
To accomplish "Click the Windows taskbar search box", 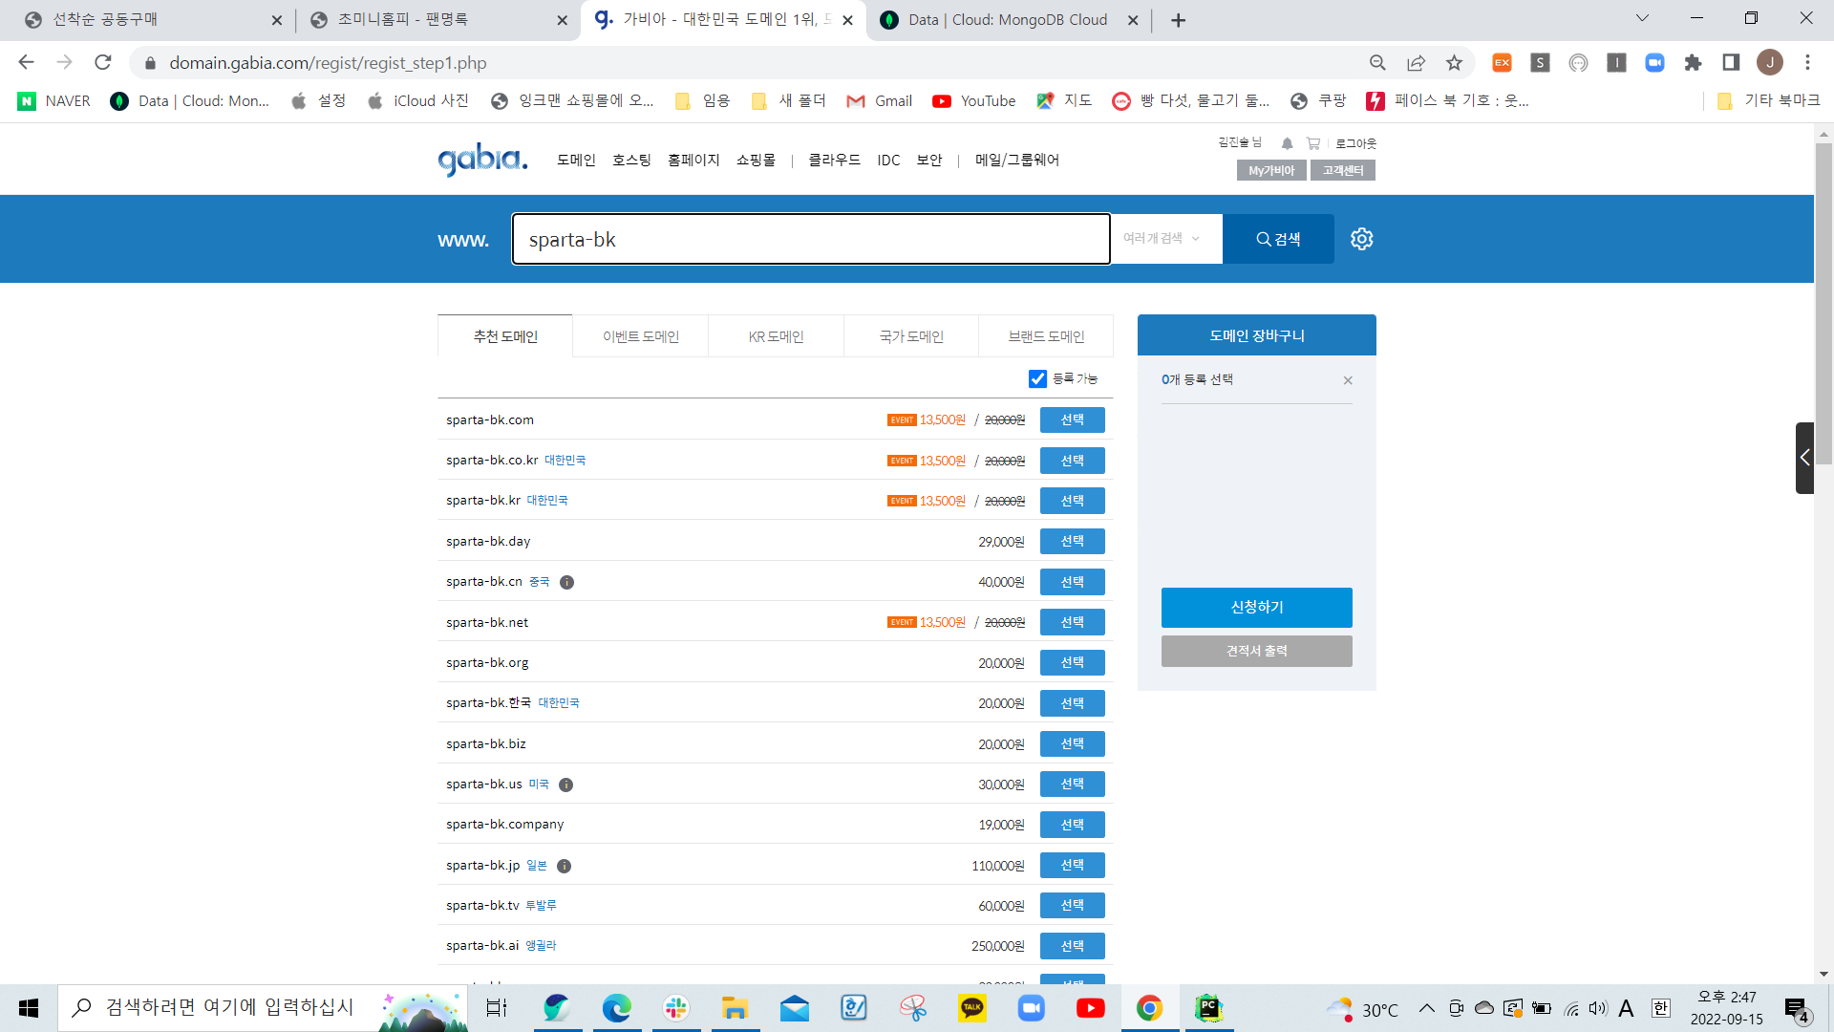I will 263,1008.
